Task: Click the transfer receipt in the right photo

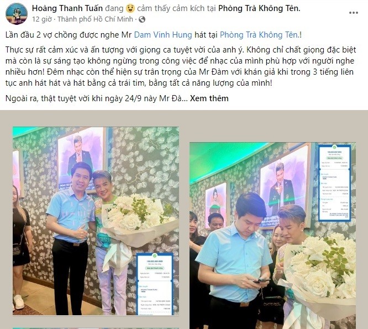Action: coord(335,183)
